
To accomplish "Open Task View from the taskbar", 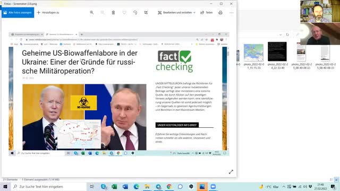I will [x=92, y=187].
